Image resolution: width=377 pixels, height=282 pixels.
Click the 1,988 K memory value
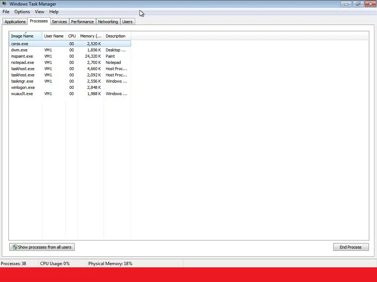(x=94, y=94)
